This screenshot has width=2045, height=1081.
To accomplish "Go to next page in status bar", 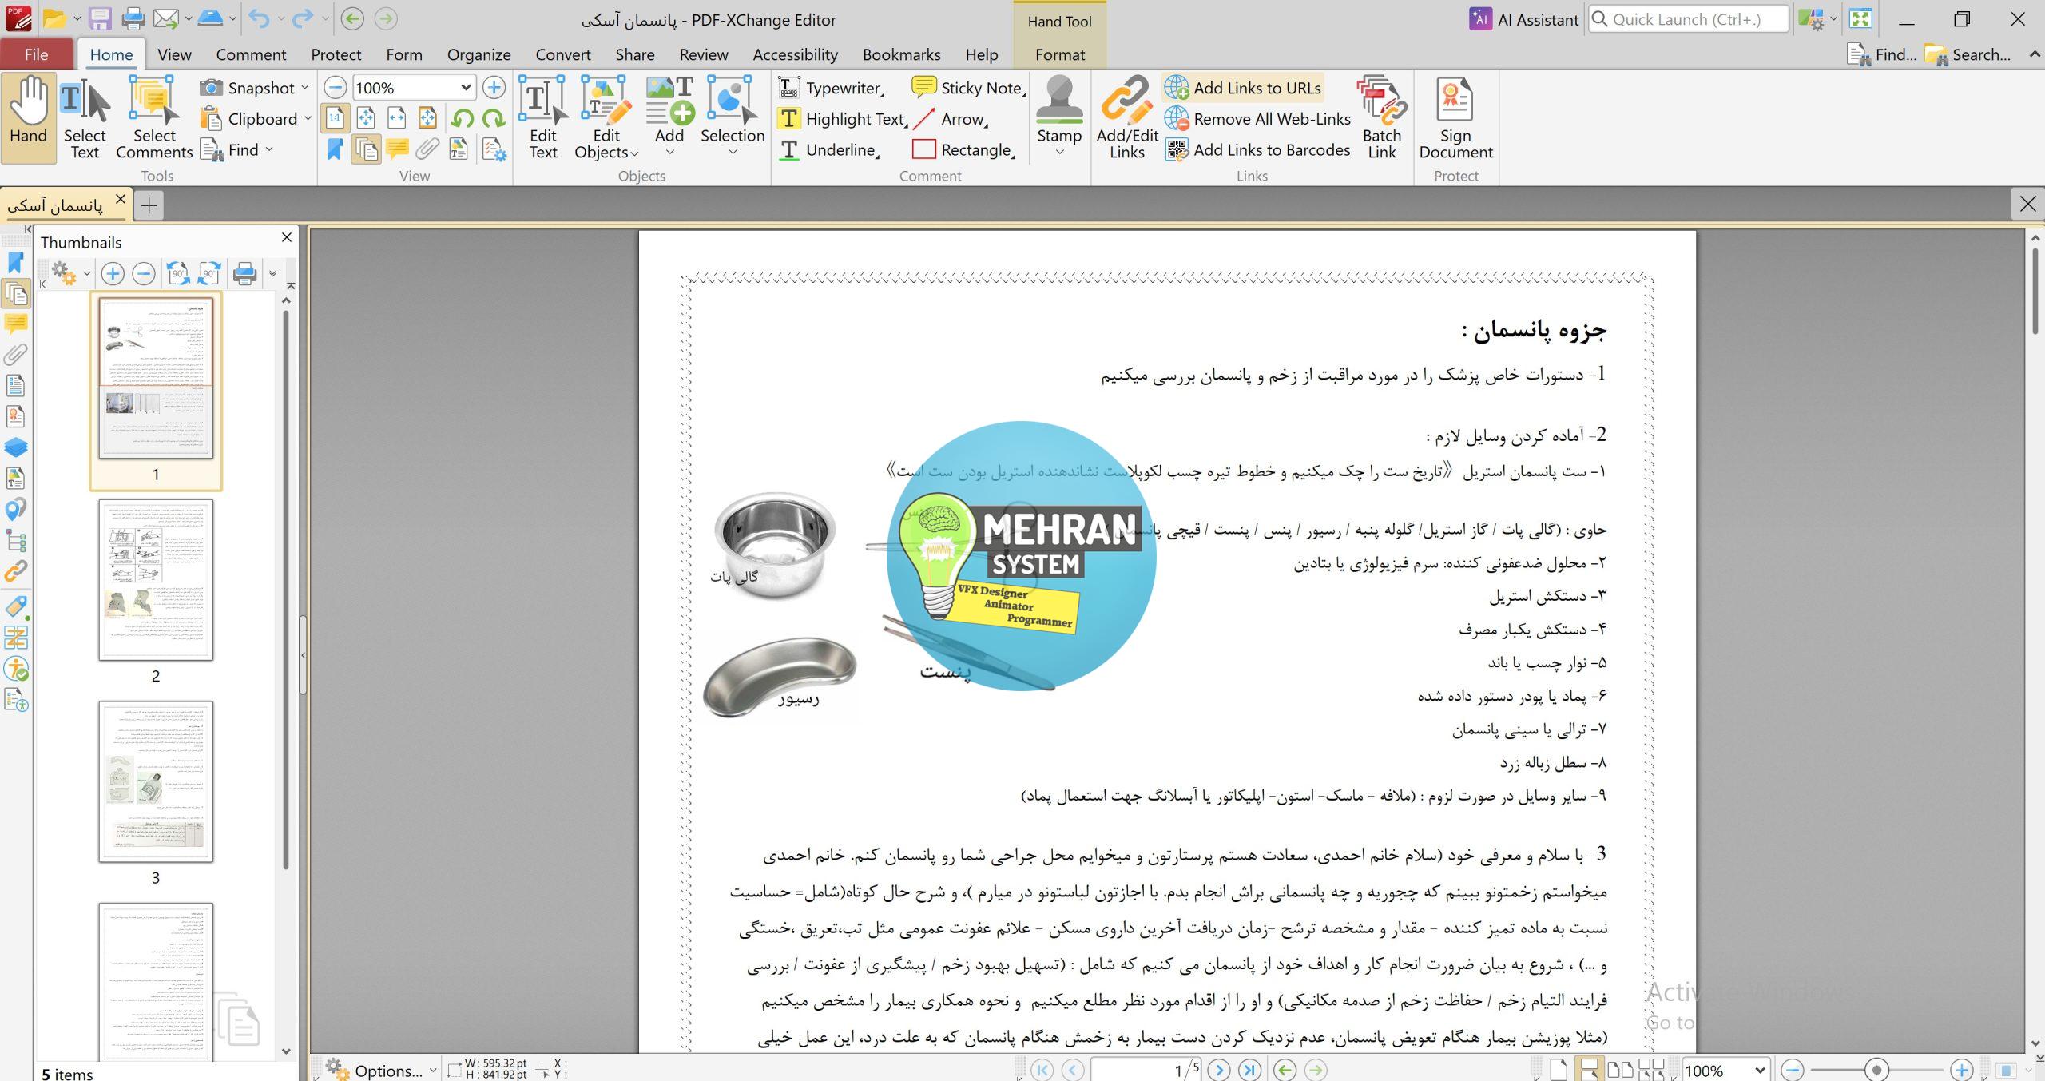I will [x=1218, y=1070].
